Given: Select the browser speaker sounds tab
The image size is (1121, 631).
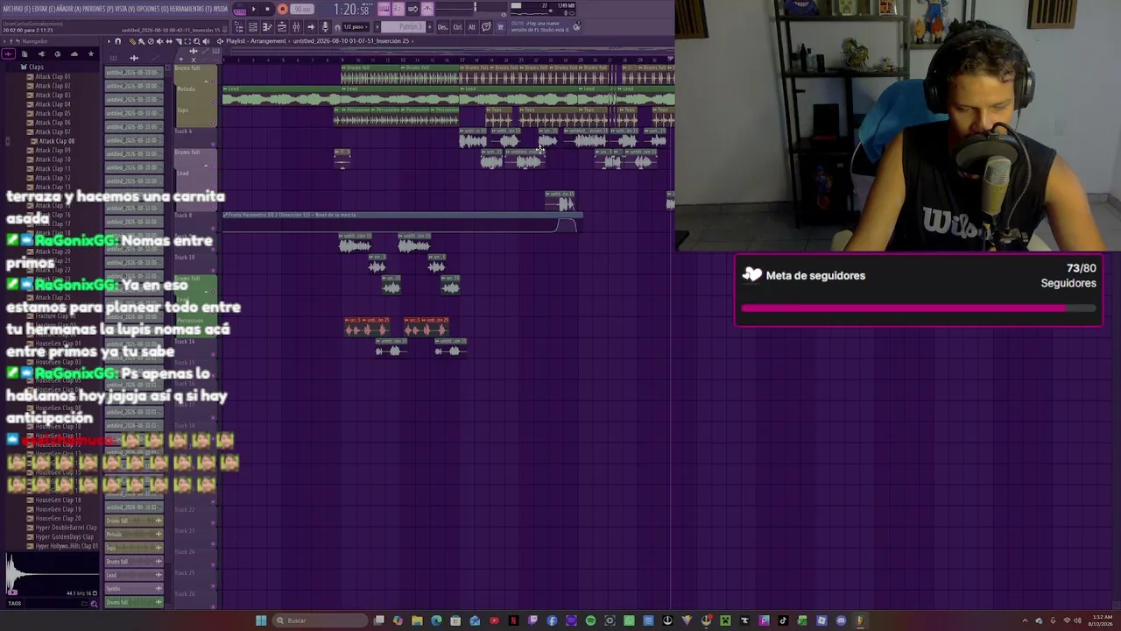Looking at the screenshot, I should click(41, 54).
